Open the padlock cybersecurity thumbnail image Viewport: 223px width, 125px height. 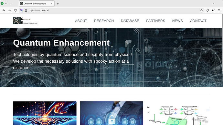tap(111, 113)
